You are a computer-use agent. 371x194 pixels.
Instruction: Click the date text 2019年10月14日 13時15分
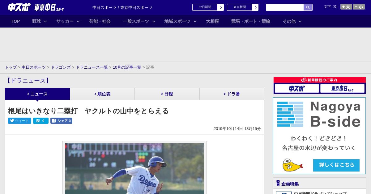click(237, 129)
